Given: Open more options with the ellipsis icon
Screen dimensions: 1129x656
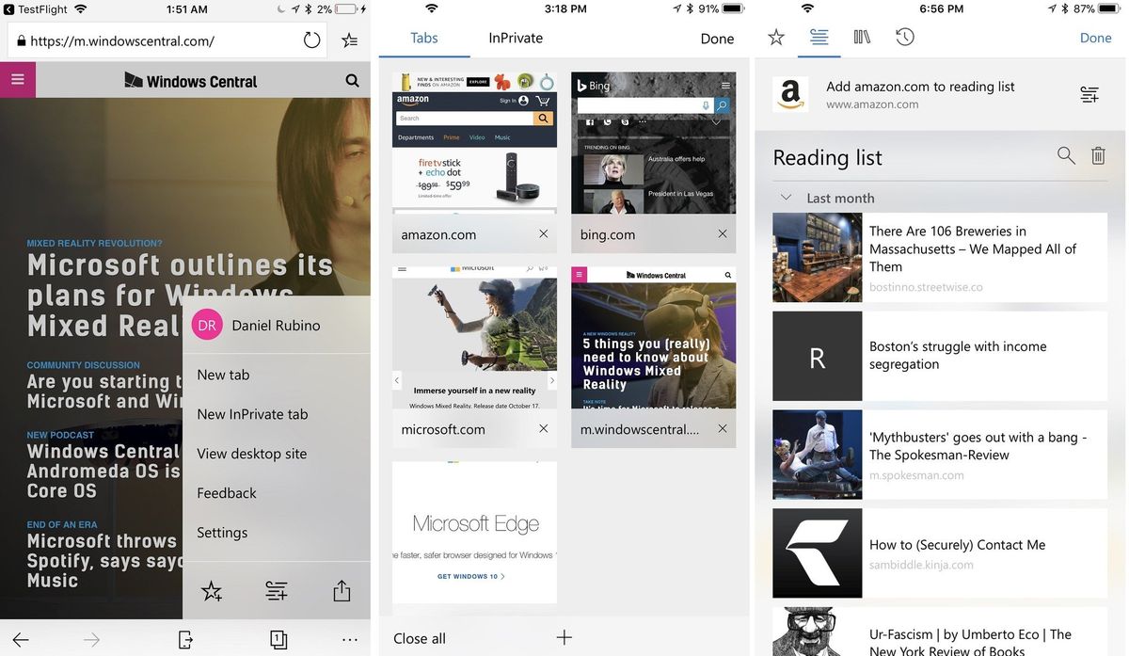Looking at the screenshot, I should tap(349, 639).
